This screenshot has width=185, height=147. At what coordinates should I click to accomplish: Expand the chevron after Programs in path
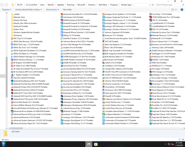120,5
